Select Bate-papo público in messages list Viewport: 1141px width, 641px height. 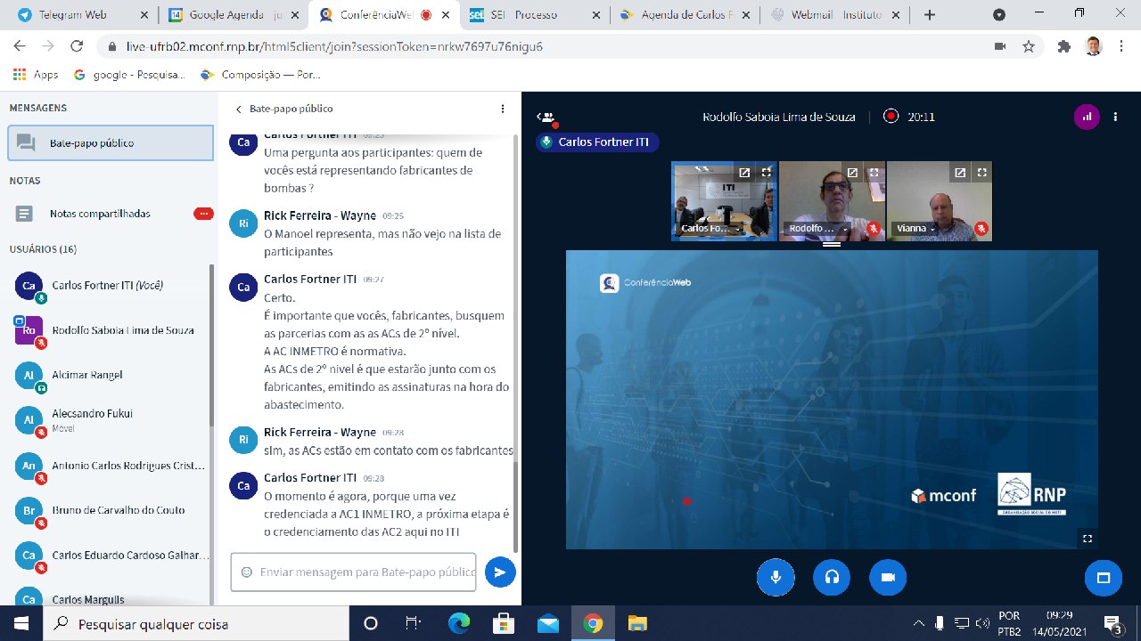[111, 142]
